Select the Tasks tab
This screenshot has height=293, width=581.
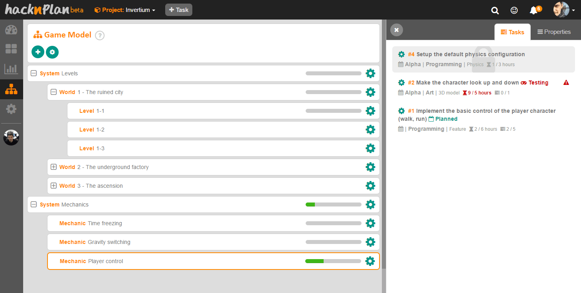512,32
